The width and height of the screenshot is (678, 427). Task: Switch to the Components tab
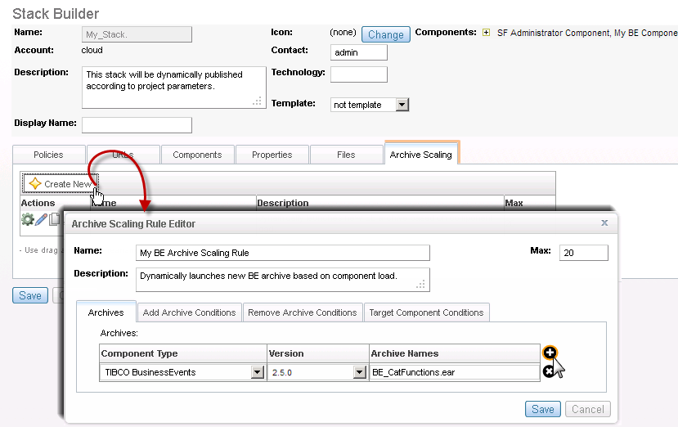(197, 155)
